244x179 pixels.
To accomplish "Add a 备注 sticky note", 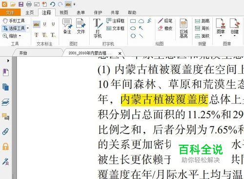I will click(x=67, y=26).
